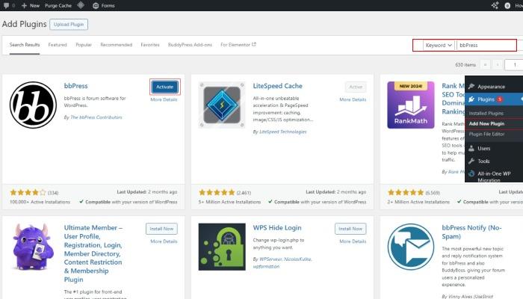Open More Details for bbPress
Viewport: 523px width, 299px height.
(164, 99)
